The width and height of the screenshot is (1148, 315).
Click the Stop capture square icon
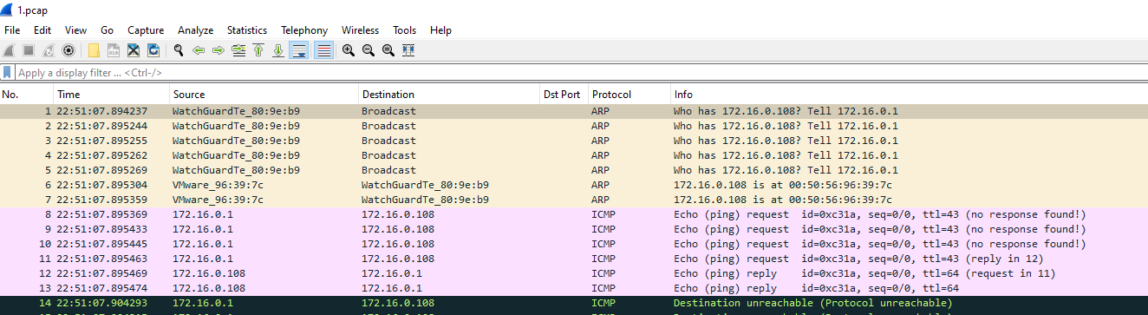coord(29,50)
